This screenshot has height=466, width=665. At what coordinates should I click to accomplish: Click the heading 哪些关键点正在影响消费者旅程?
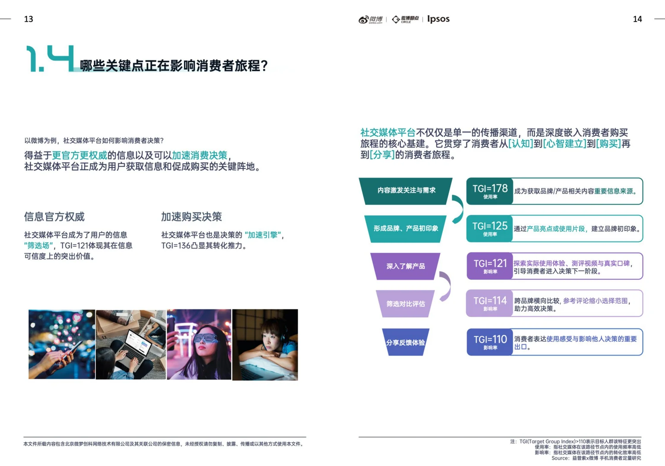[x=174, y=66]
